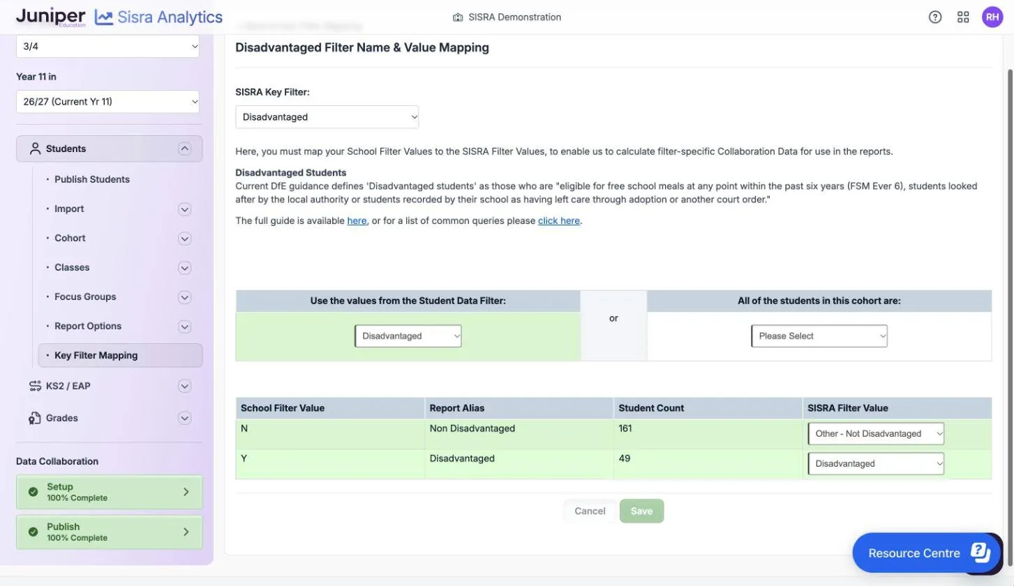The image size is (1014, 586).
Task: Open the RH user avatar menu
Action: [x=992, y=17]
